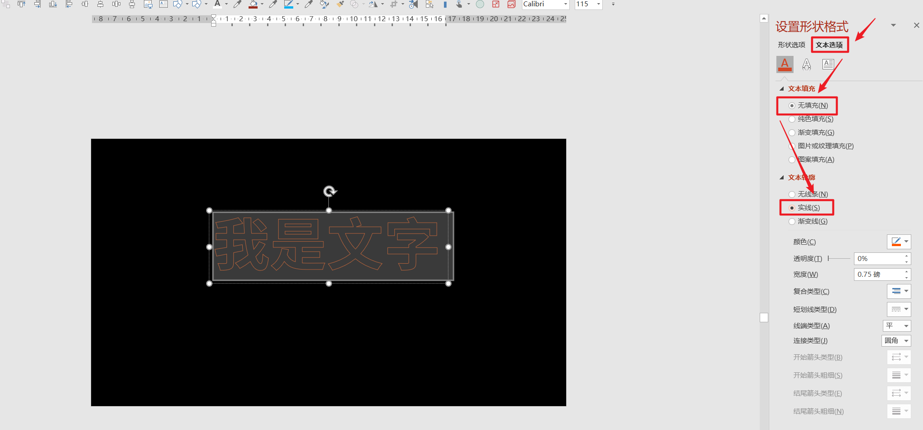Select 渐变线 gradient line option
The width and height of the screenshot is (923, 430).
coord(808,221)
